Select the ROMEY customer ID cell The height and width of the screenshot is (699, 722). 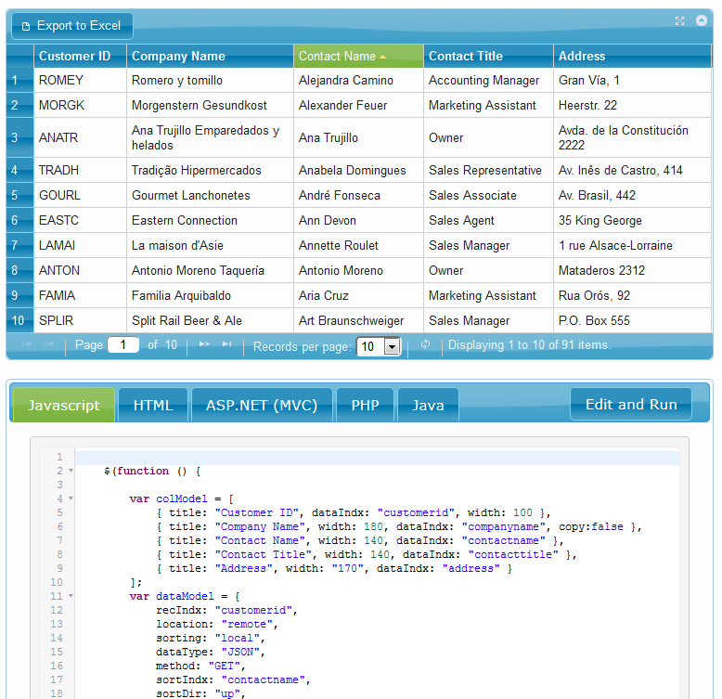[80, 80]
